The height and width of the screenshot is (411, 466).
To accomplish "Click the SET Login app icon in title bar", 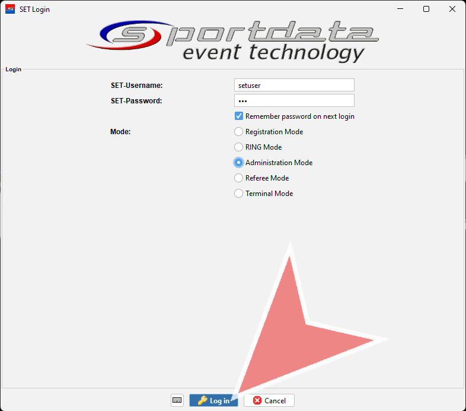I will 10,10.
